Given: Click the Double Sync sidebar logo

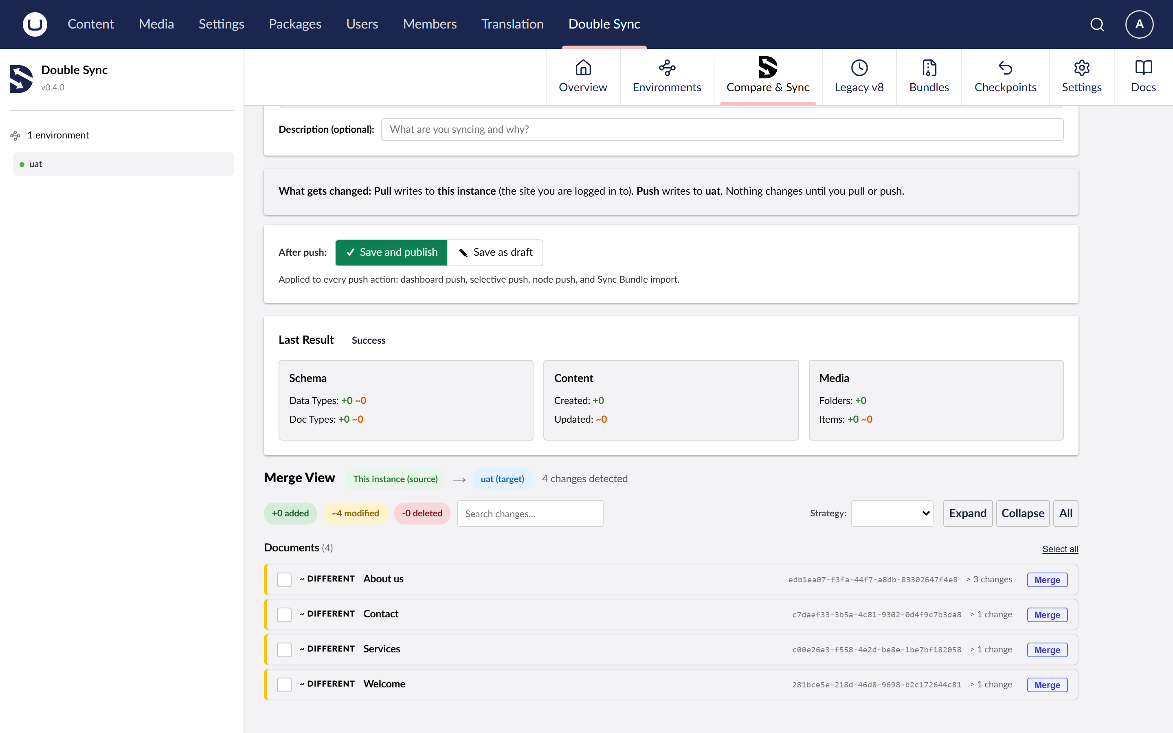Looking at the screenshot, I should tap(21, 79).
